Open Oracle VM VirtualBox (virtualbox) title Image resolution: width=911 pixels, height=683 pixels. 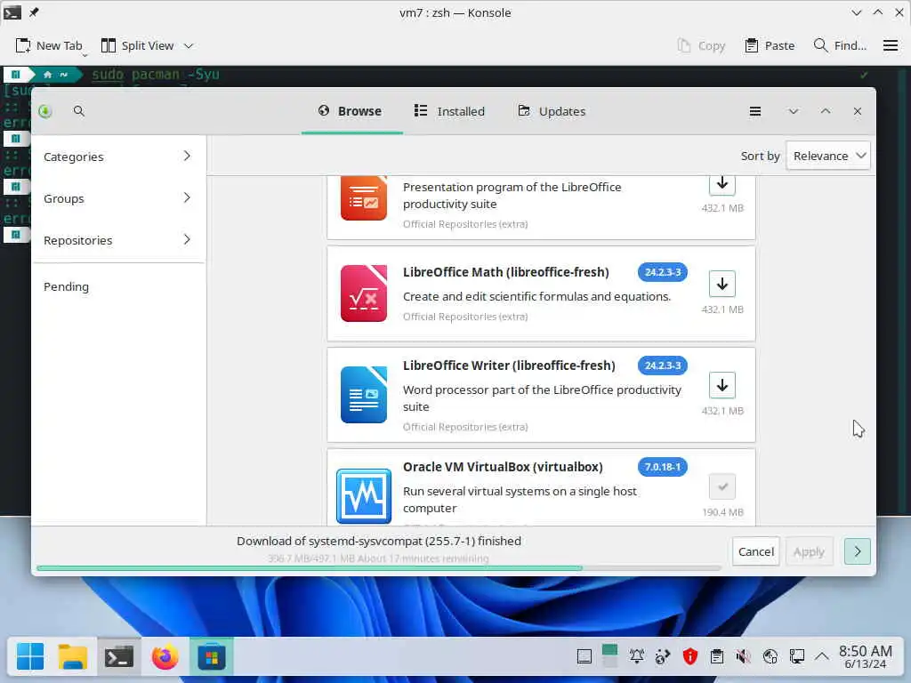point(503,467)
